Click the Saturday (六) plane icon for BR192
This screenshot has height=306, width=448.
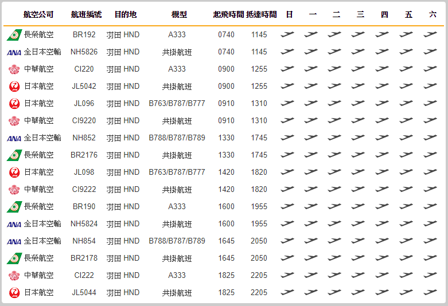click(430, 34)
